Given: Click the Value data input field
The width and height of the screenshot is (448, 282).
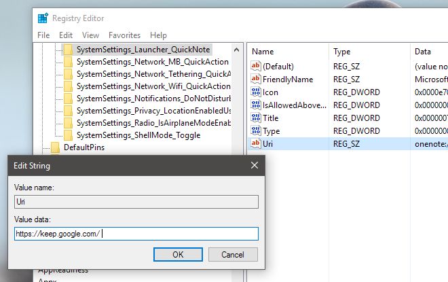Looking at the screenshot, I should 136,234.
